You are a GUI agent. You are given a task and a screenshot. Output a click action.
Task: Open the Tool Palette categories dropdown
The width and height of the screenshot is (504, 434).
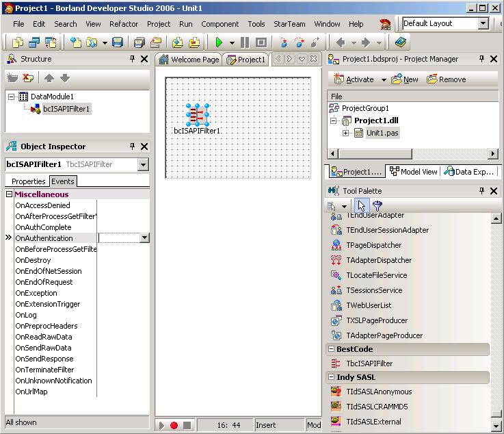tap(344, 206)
